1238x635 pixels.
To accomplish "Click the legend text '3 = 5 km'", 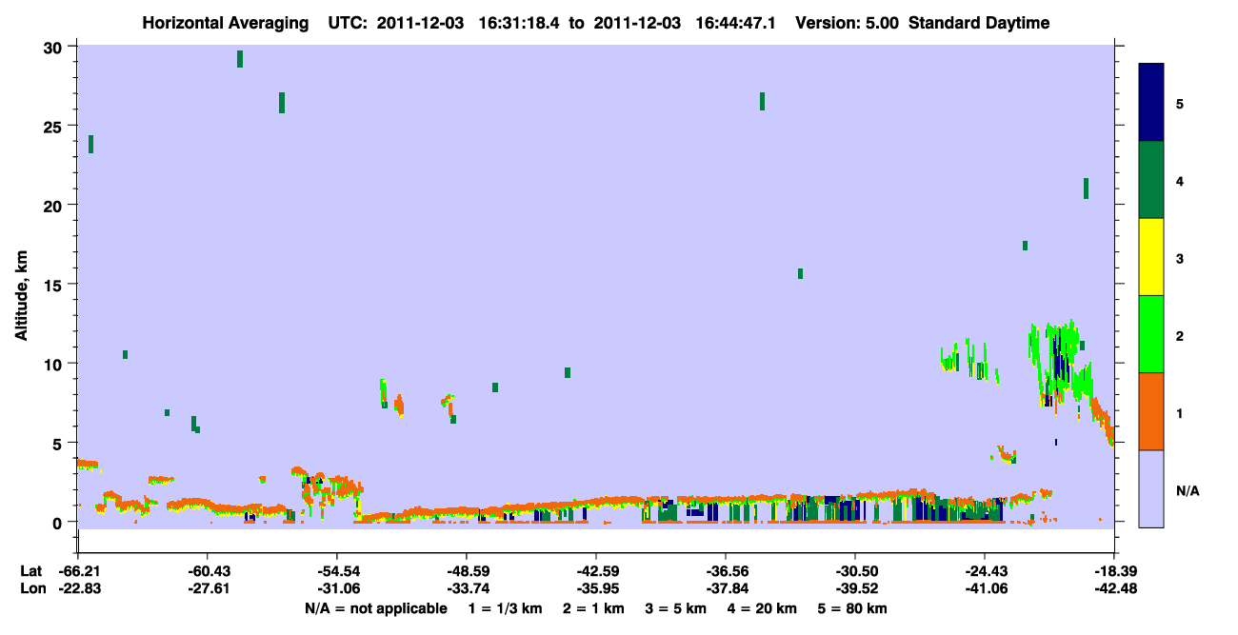I will point(676,608).
